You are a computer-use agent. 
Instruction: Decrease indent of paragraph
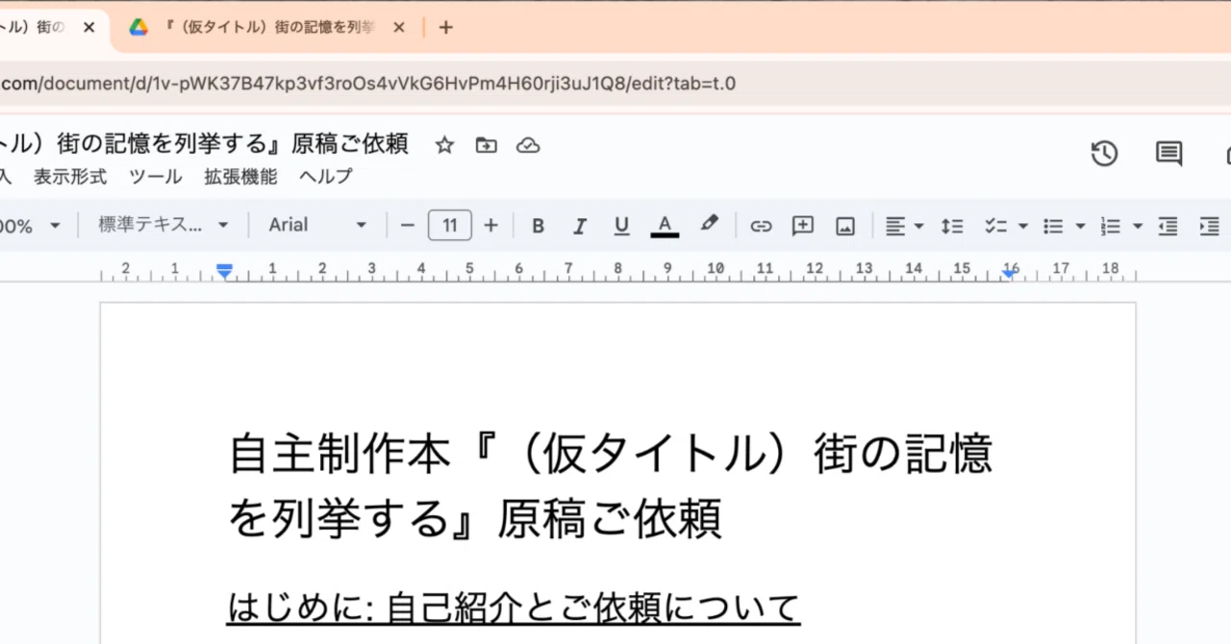tap(1168, 226)
